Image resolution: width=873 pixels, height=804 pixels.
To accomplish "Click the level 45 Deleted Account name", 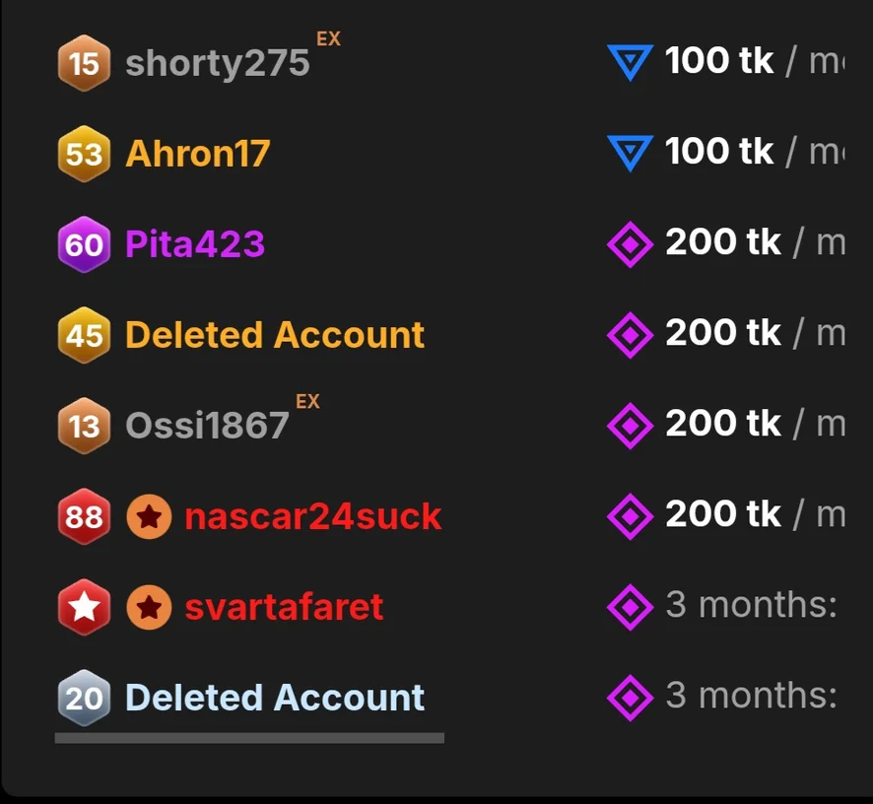I will [275, 335].
